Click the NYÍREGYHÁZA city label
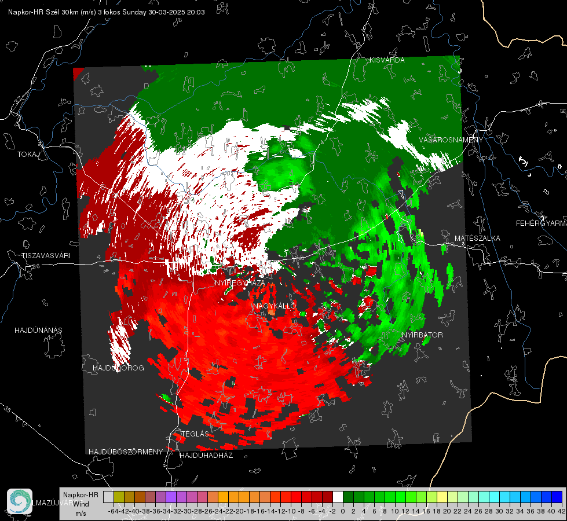The width and height of the screenshot is (567, 521). [240, 282]
